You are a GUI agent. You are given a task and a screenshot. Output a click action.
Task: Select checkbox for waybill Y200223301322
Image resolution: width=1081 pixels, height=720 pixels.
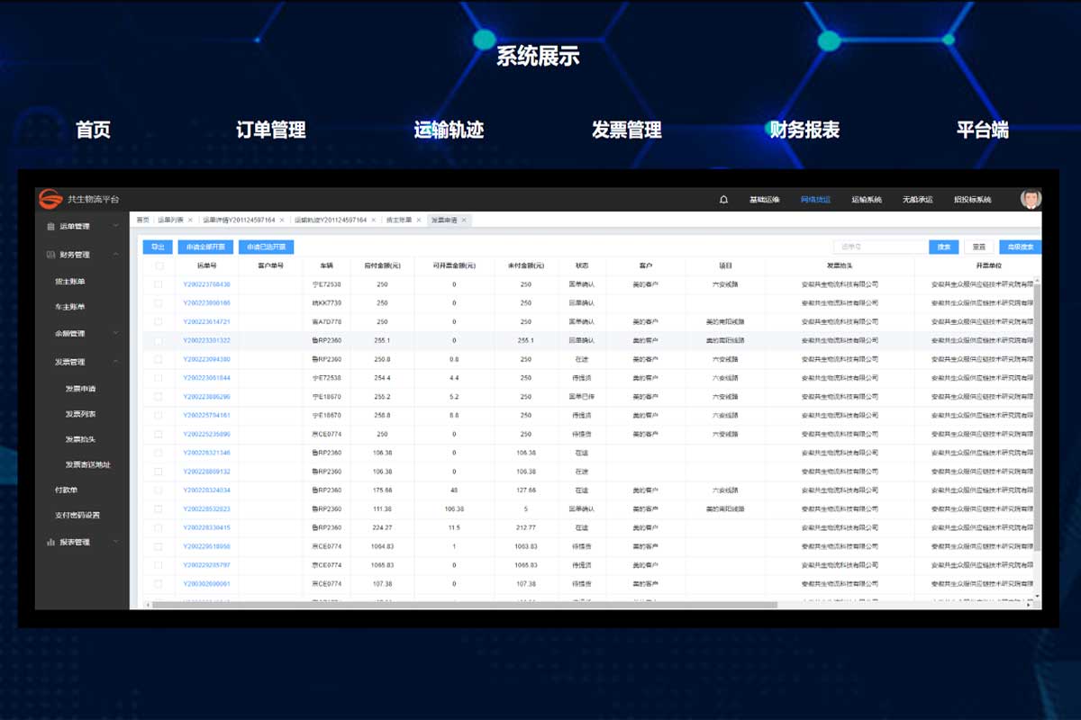[x=159, y=341]
